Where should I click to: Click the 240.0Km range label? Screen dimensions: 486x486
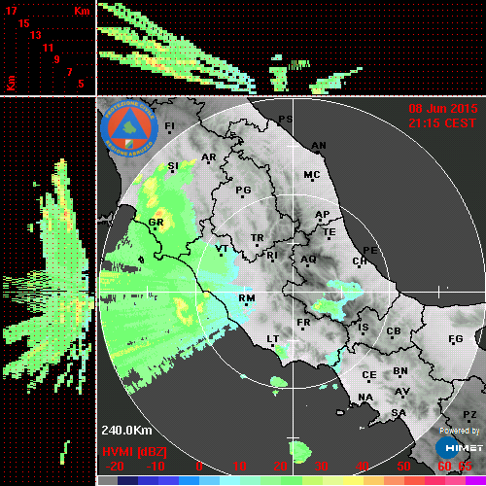tap(126, 431)
